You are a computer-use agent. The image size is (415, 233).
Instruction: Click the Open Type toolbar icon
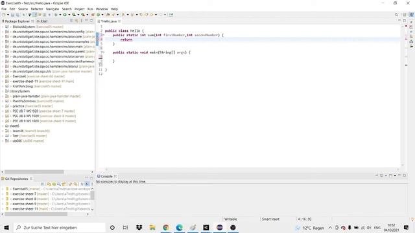click(x=108, y=15)
